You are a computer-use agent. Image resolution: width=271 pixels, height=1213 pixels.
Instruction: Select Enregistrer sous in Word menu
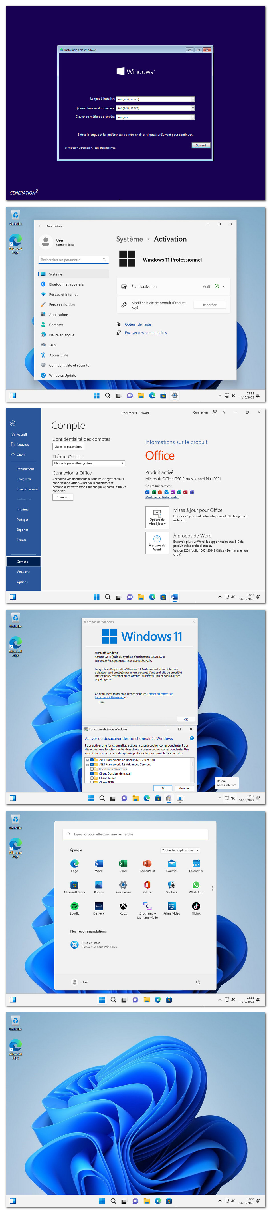coord(27,489)
